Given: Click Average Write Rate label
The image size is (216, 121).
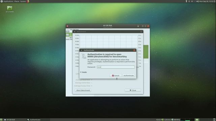Looking at the screenshot, I should point(83,83).
